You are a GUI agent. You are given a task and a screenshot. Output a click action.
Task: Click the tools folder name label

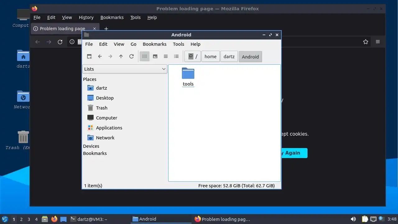[x=188, y=84]
